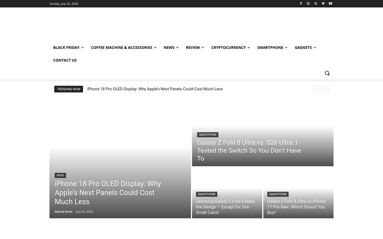Open featured iPhone 18 Pro OLED Display article title
This screenshot has width=383, height=239.
[107, 193]
